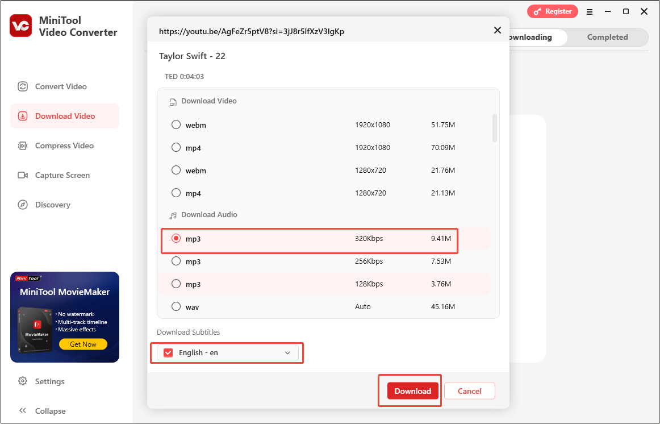Select mp3 256Kbps audio option

pos(176,261)
